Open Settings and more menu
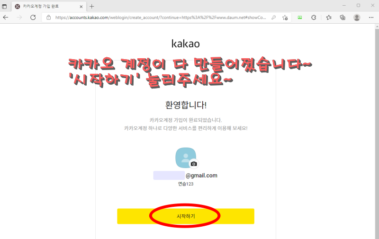Viewport: 379px width, 239px height. 371,18
